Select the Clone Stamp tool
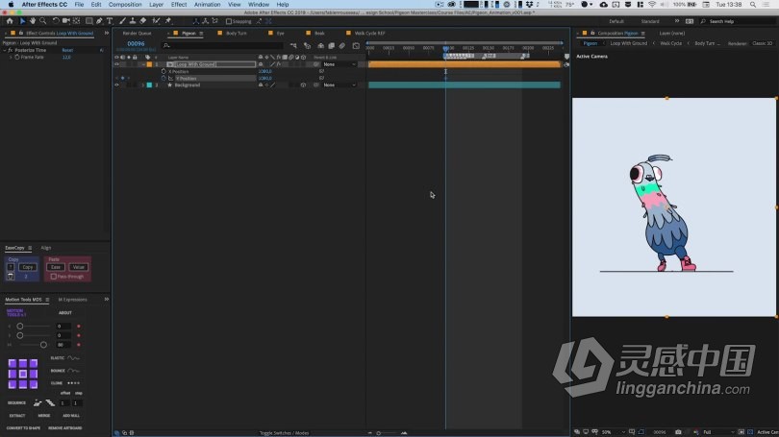The height and width of the screenshot is (437, 779). [133, 21]
